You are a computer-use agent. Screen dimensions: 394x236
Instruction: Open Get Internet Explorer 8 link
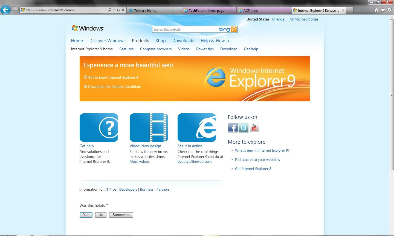[253, 169]
